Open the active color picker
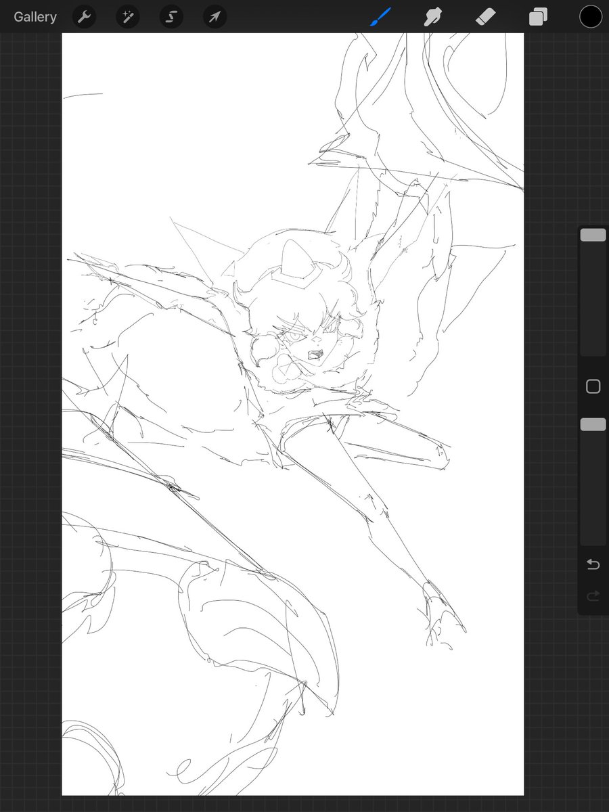The height and width of the screenshot is (812, 609). (x=591, y=17)
